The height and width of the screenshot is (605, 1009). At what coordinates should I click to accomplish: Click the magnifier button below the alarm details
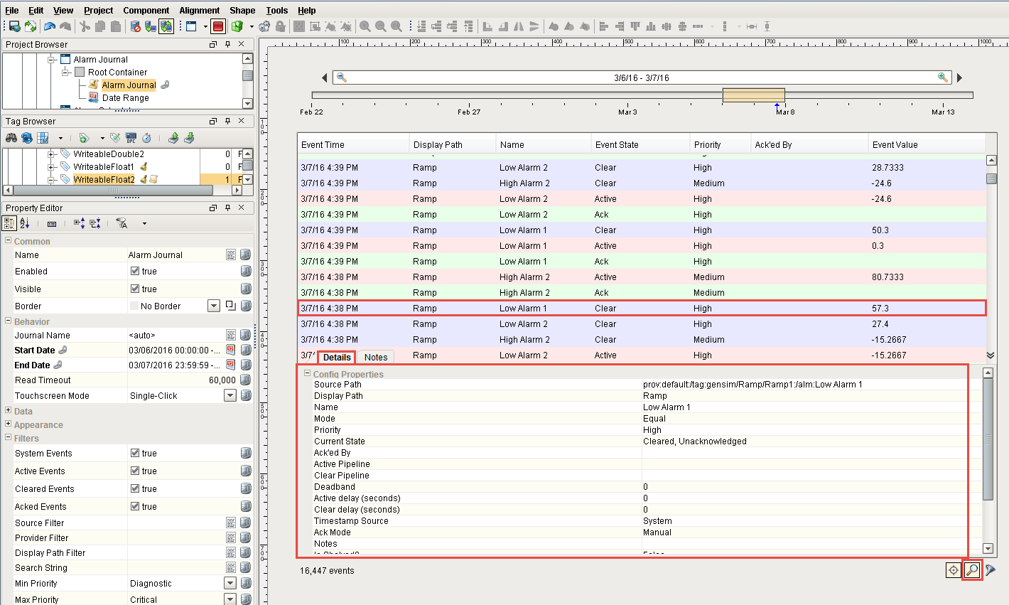point(972,569)
